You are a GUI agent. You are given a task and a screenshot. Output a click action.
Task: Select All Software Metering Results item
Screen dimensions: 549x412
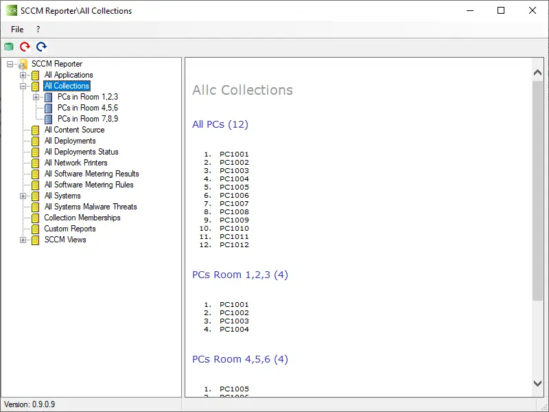point(92,174)
